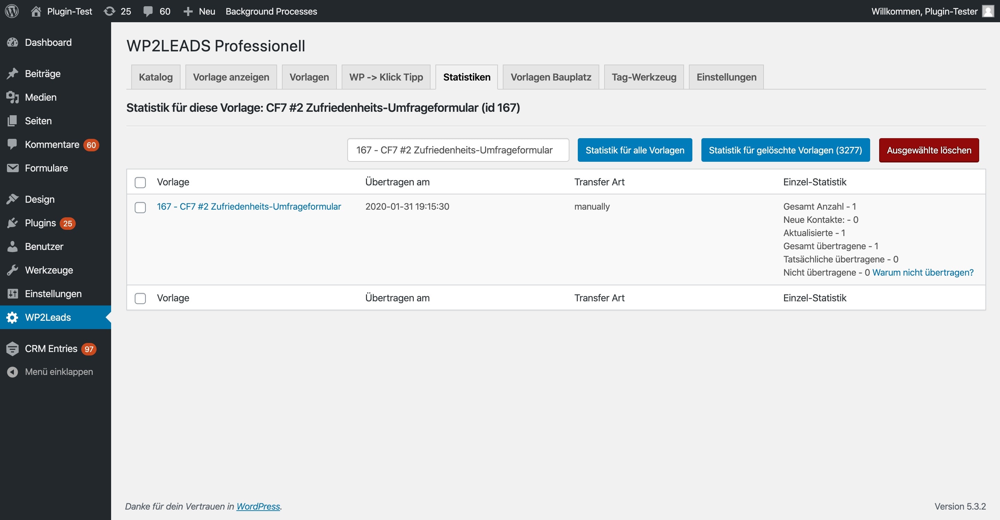The image size is (1000, 520).
Task: Toggle select-all checkbox in table header
Action: (140, 182)
